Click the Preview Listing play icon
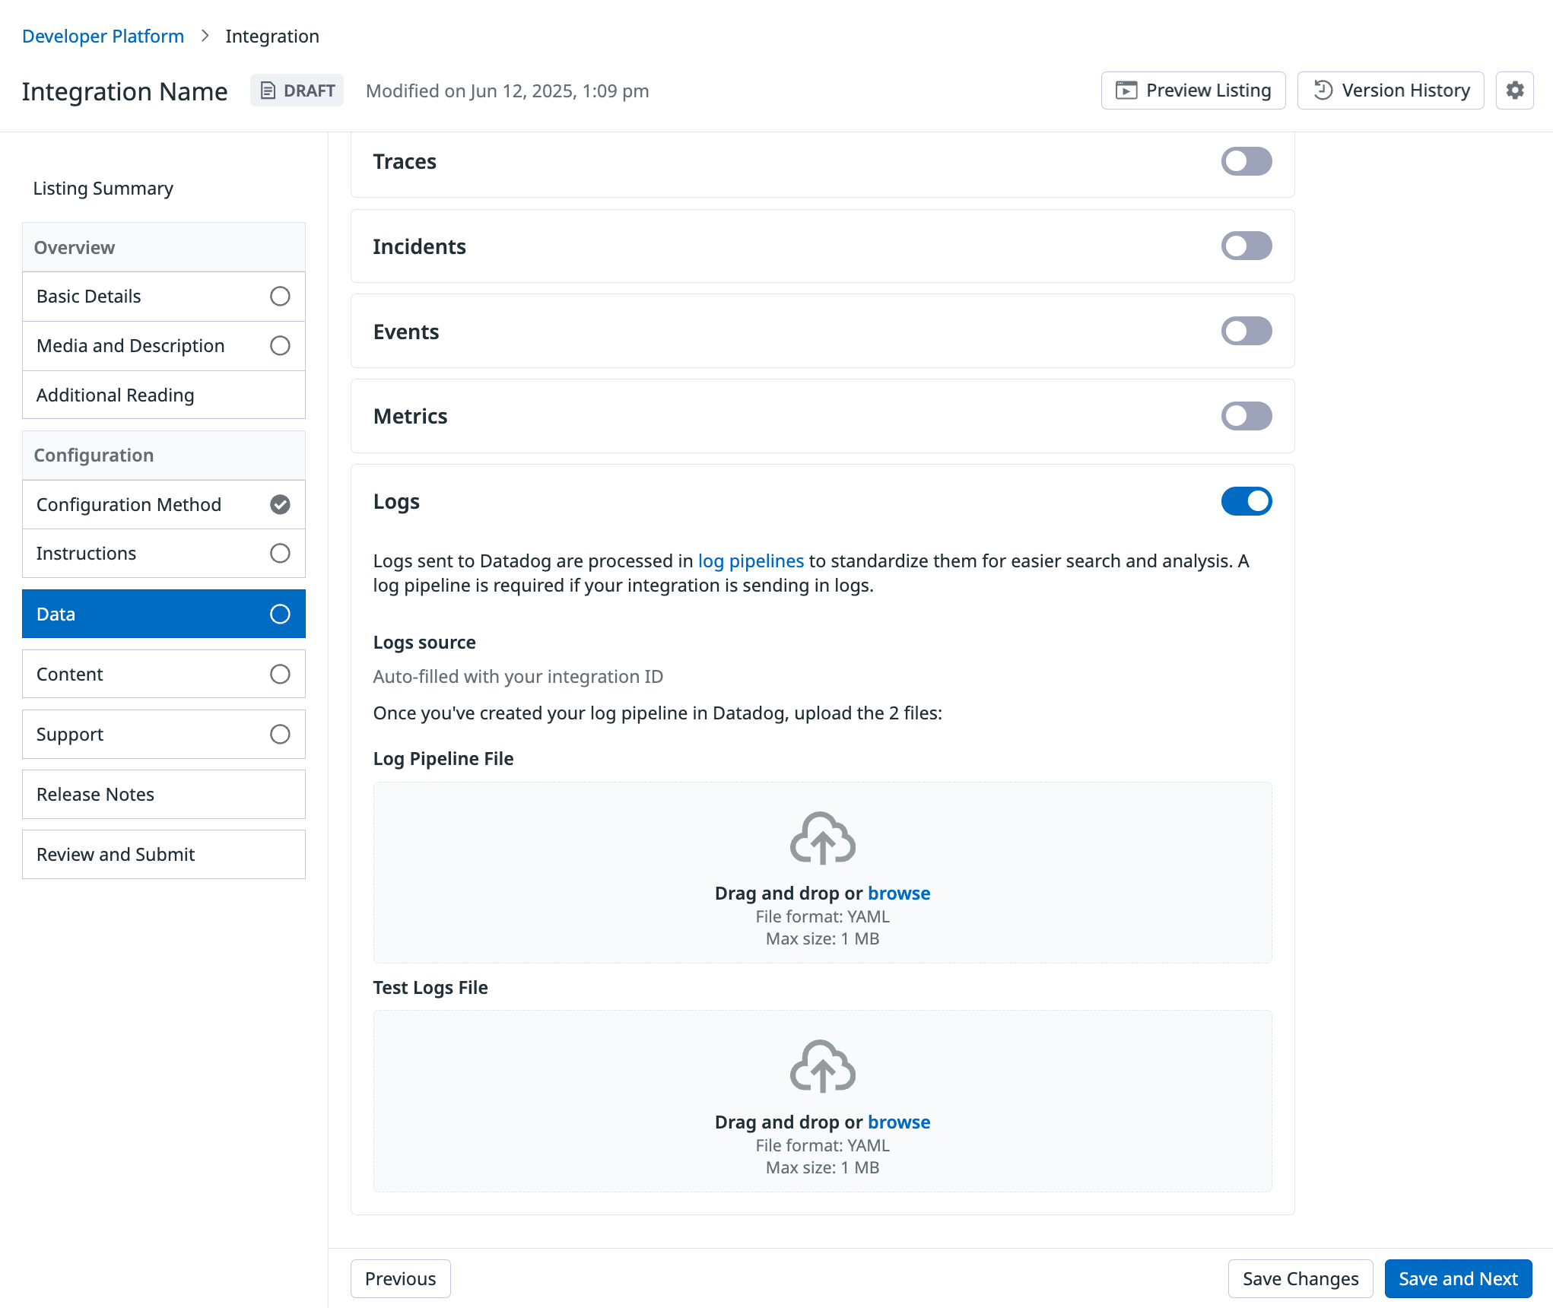 tap(1126, 90)
